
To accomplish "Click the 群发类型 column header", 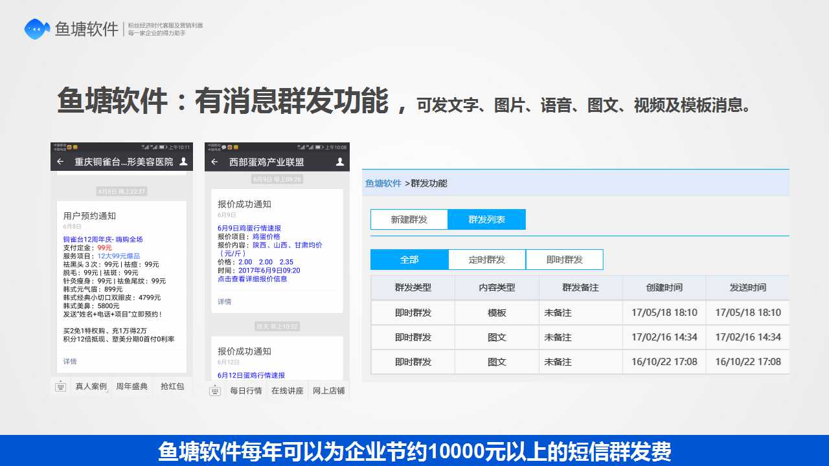I will tap(413, 287).
